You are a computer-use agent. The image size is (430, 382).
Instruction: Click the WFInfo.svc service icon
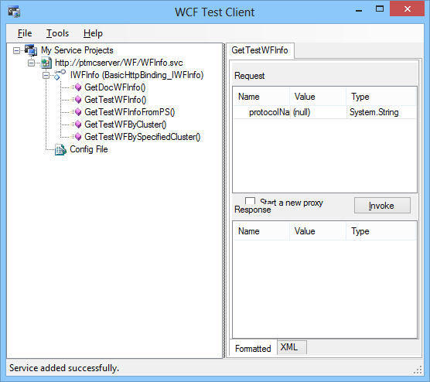(x=46, y=63)
